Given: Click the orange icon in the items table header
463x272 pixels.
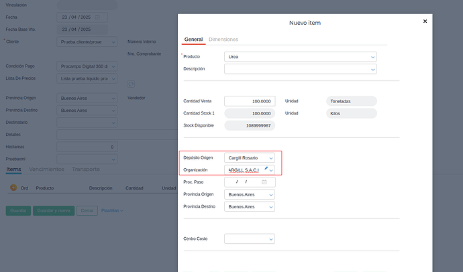Looking at the screenshot, I should pyautogui.click(x=13, y=188).
